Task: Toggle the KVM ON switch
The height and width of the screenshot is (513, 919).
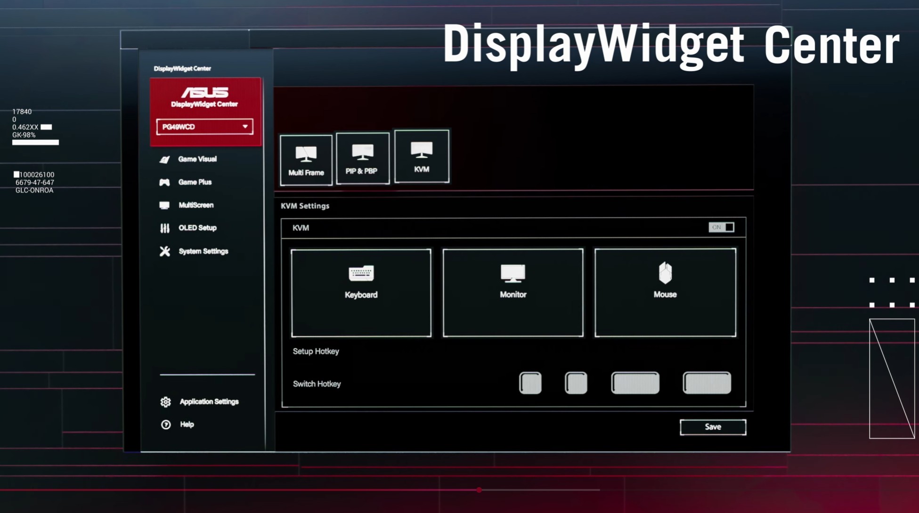Action: [x=721, y=227]
